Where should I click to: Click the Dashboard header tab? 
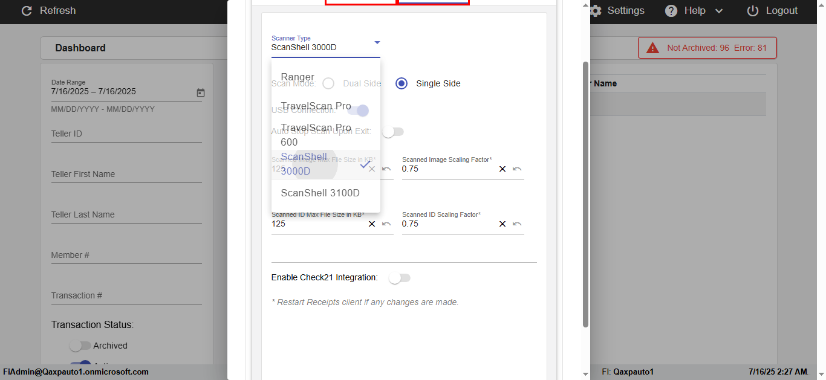pyautogui.click(x=80, y=48)
